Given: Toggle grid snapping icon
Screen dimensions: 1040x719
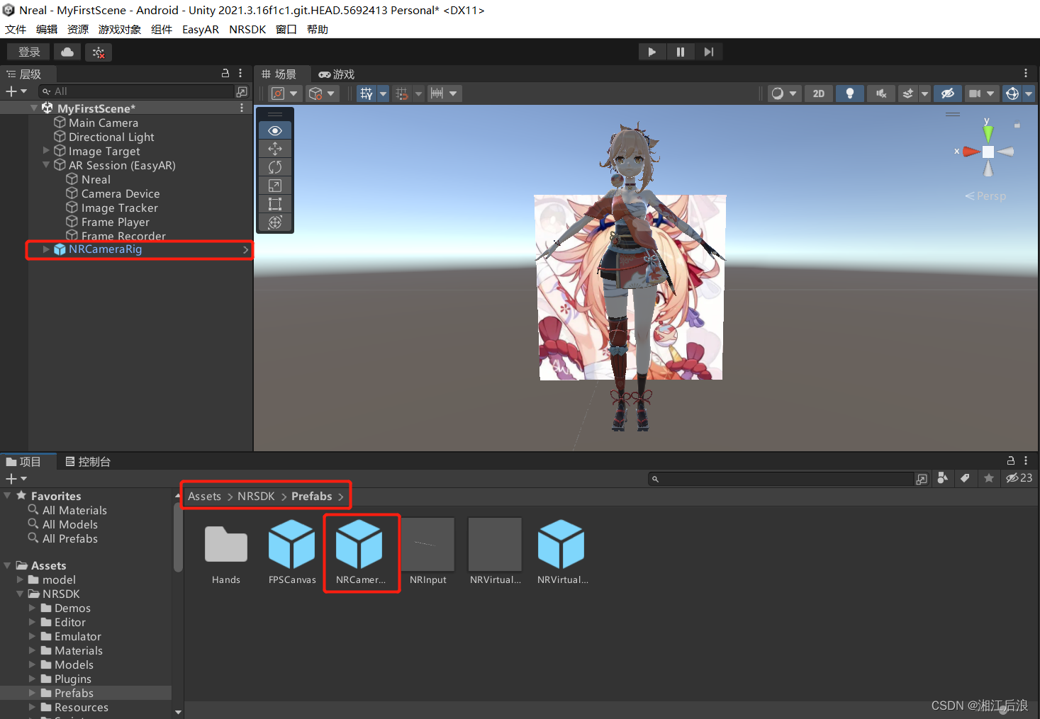Looking at the screenshot, I should click(402, 94).
